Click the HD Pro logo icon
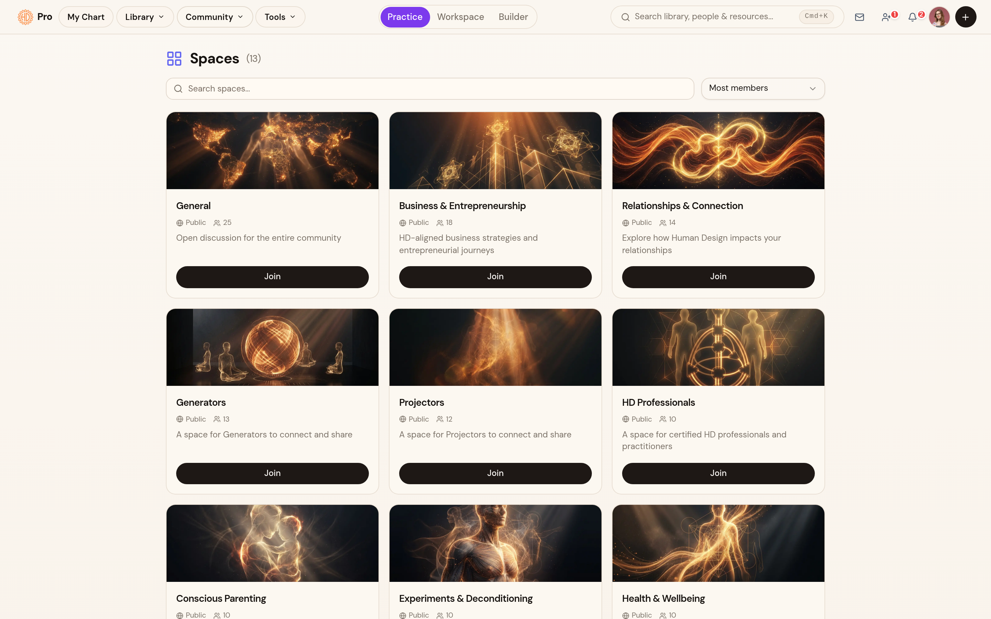Screen dimensions: 991x619 click(25, 17)
